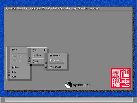Expand the Disk submenu arrow

point(45,50)
